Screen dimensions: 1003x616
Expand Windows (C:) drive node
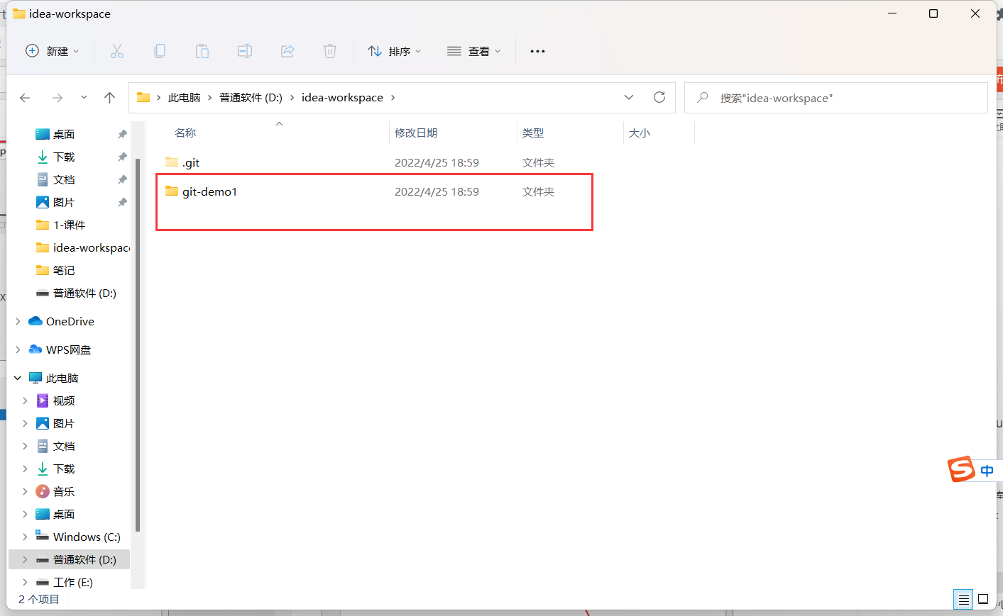25,537
